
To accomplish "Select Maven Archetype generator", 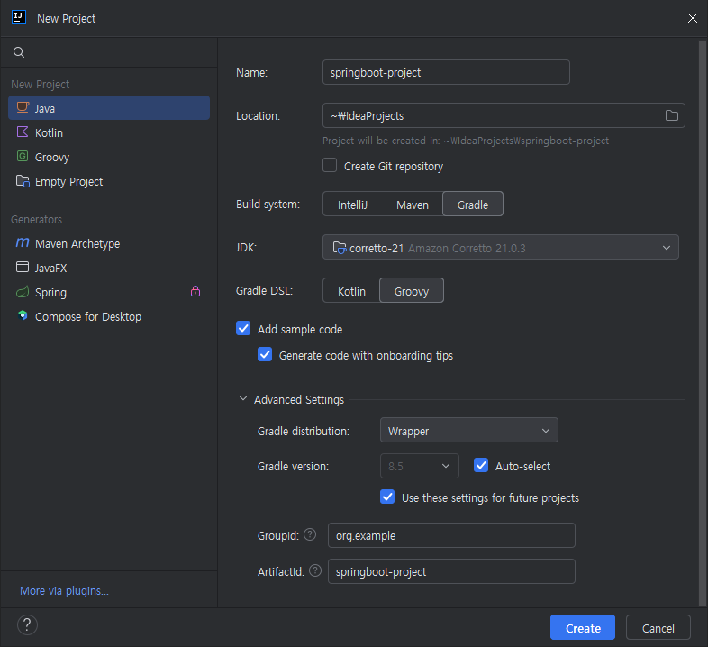I will (x=109, y=243).
